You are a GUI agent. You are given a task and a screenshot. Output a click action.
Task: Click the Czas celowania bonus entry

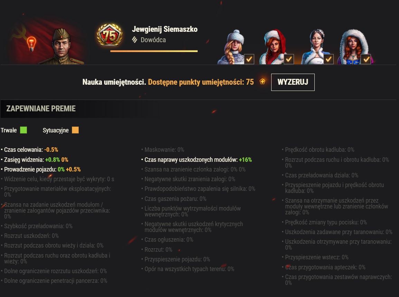30,149
